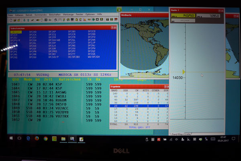
Task: Click the EW1BJ log entry
Action: coord(56,96)
